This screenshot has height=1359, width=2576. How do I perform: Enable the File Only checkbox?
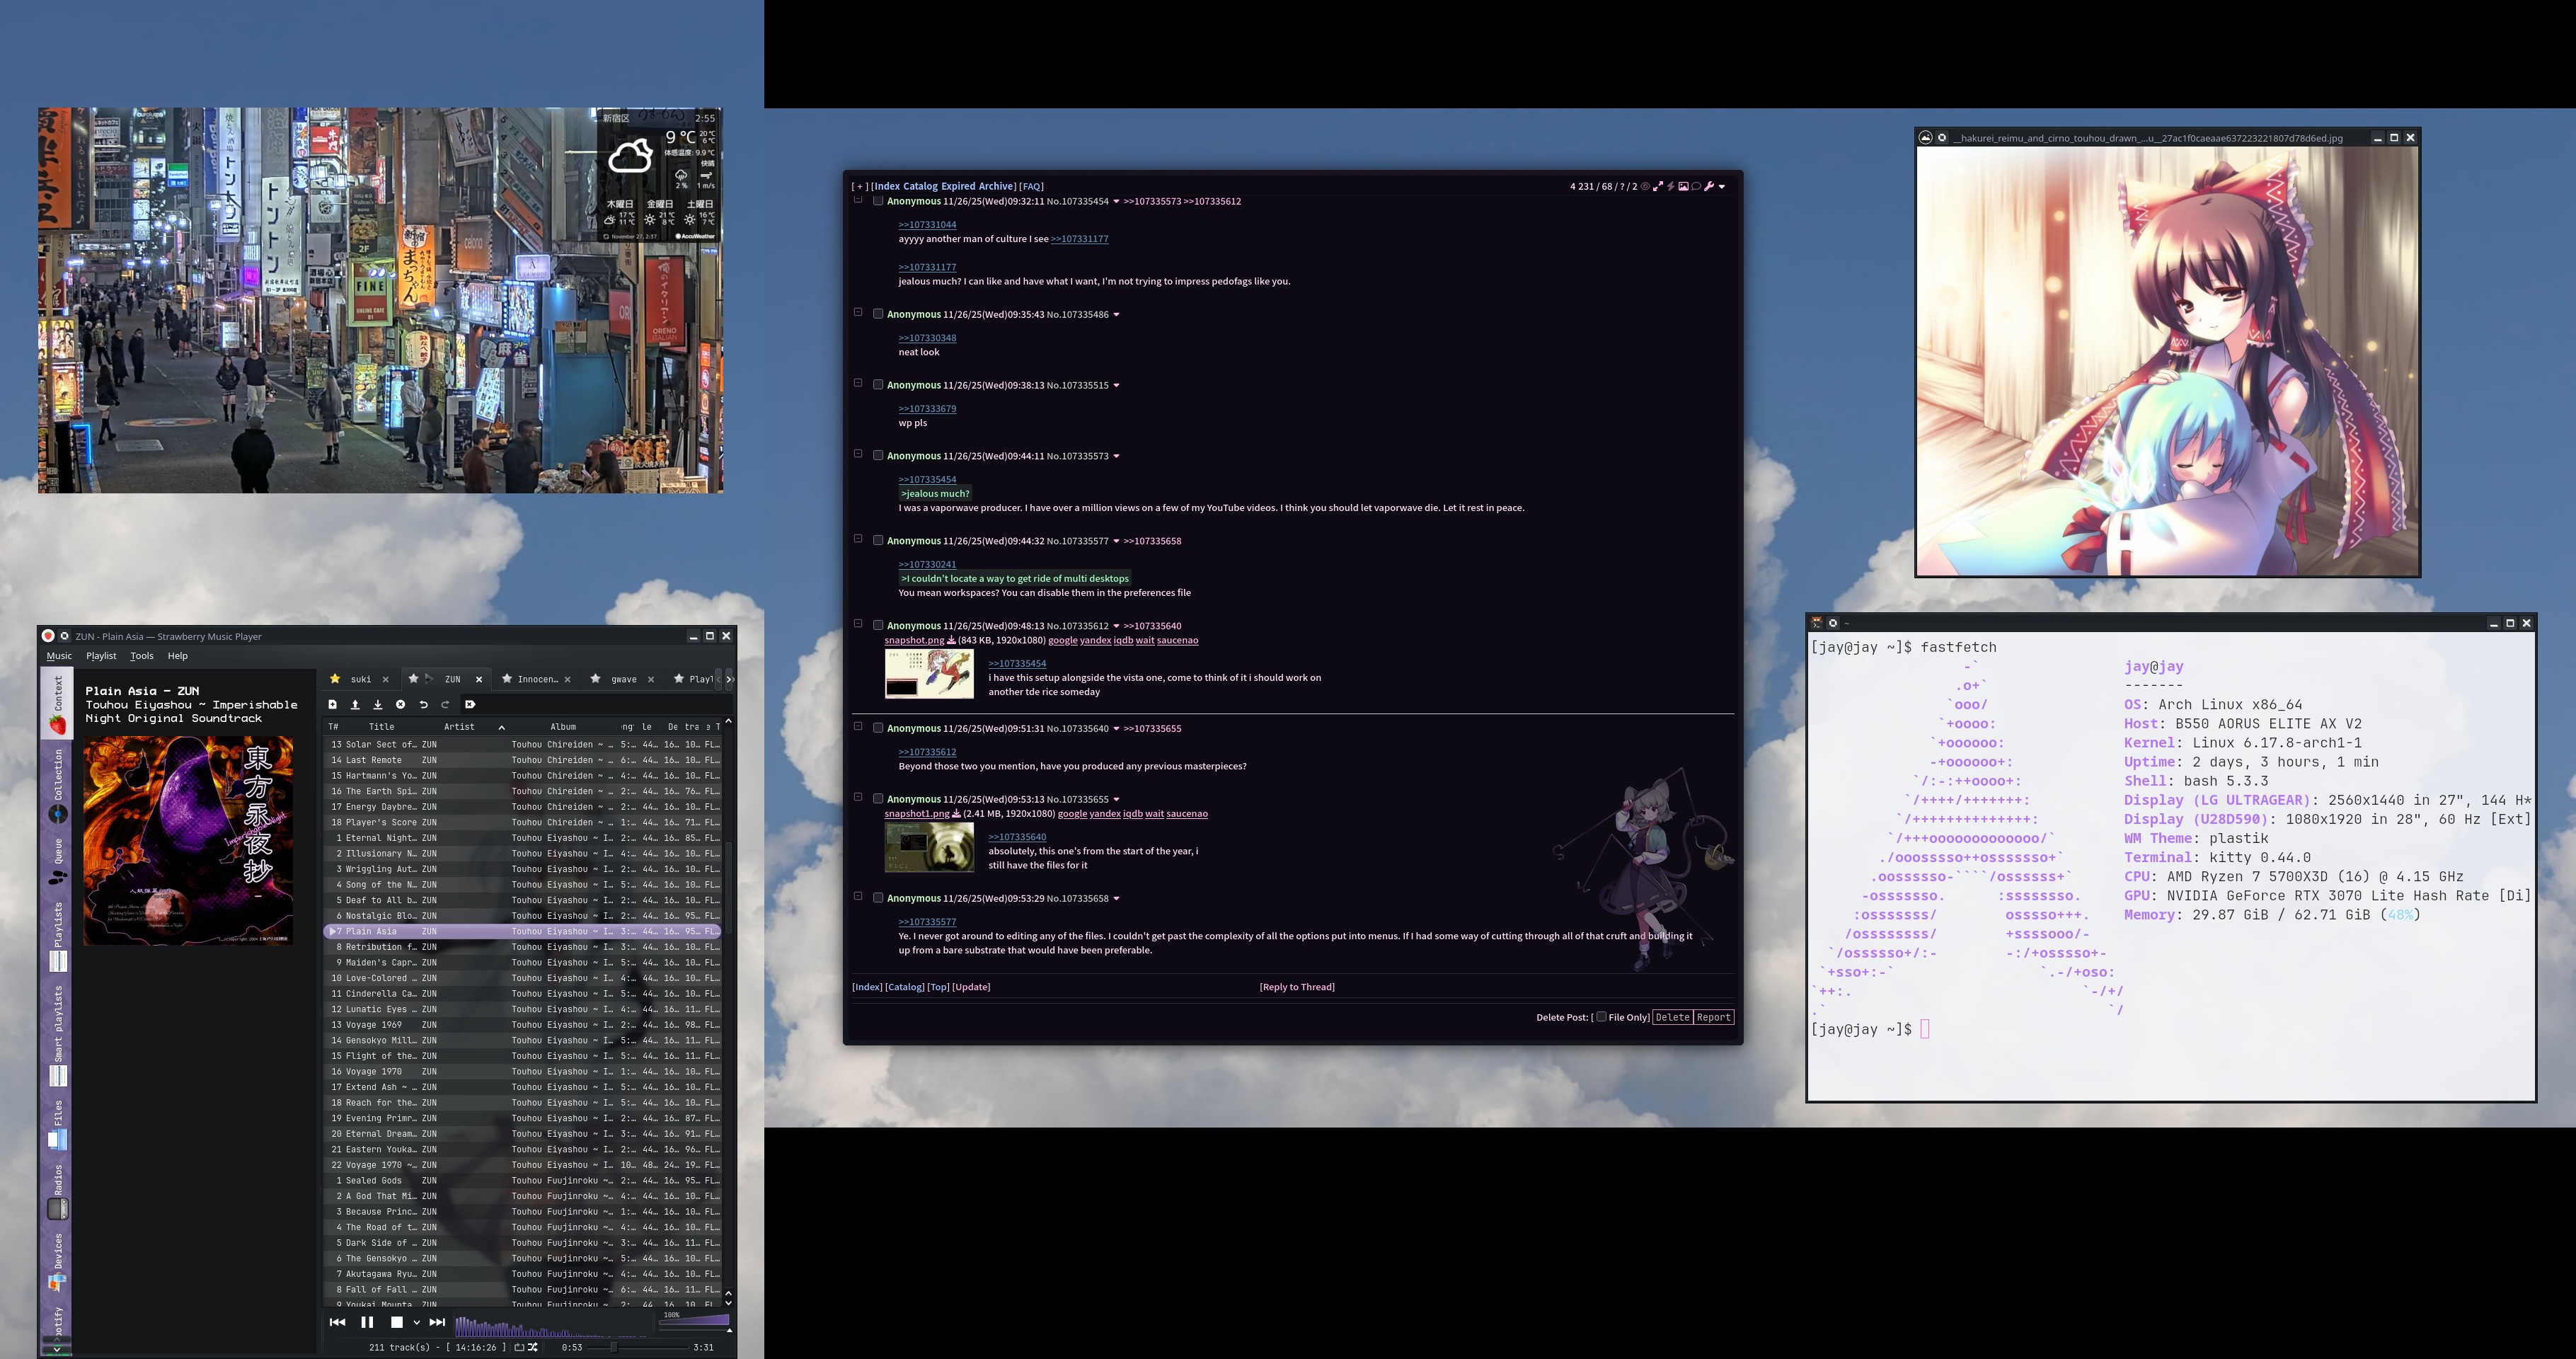(1601, 1017)
